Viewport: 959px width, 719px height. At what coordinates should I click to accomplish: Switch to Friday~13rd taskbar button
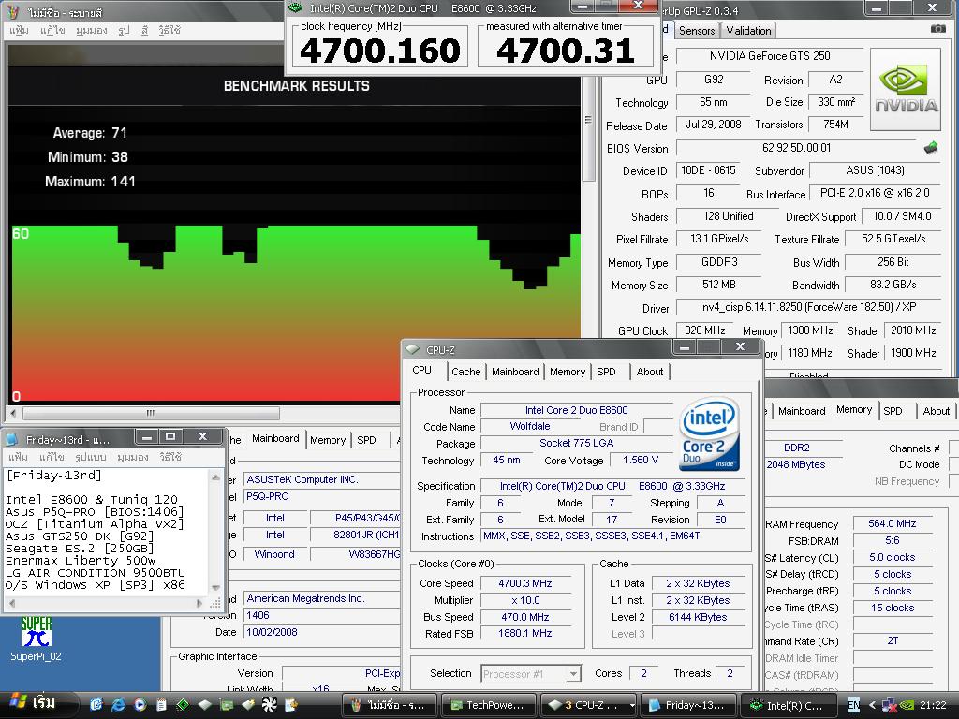pyautogui.click(x=688, y=705)
